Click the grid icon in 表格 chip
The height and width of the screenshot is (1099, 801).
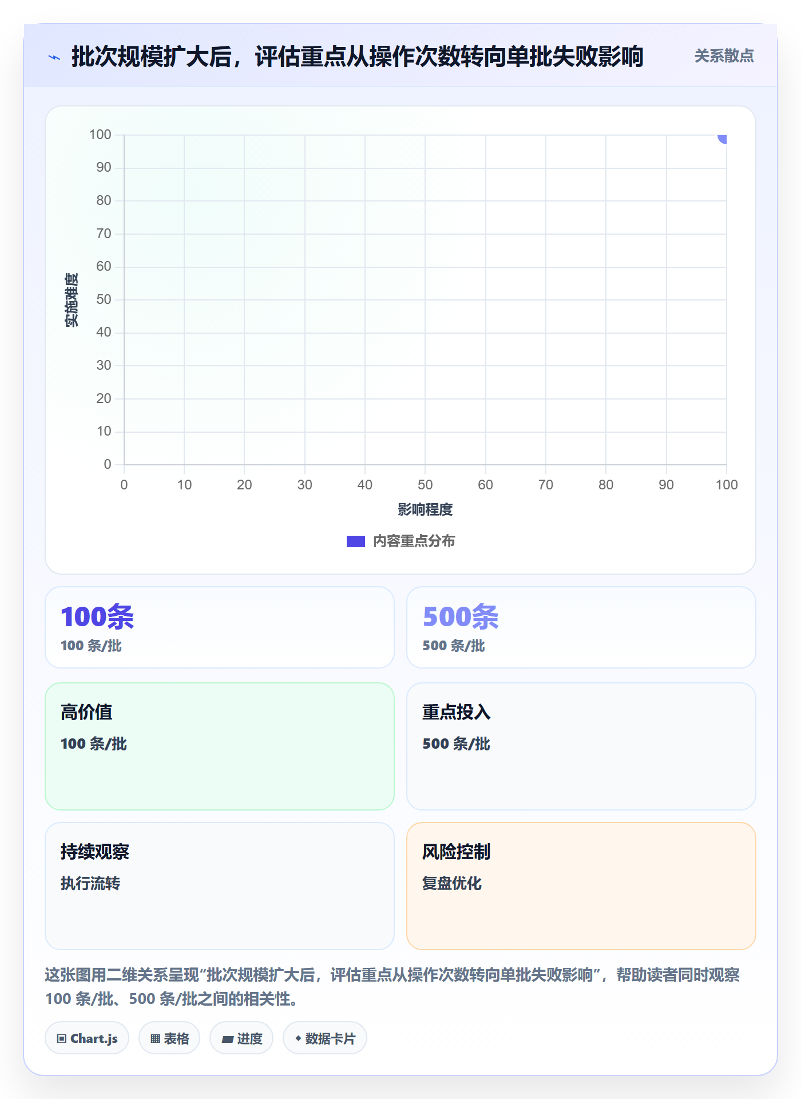click(156, 1039)
